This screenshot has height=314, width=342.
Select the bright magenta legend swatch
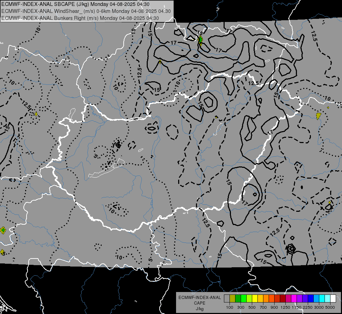[x=294, y=299]
